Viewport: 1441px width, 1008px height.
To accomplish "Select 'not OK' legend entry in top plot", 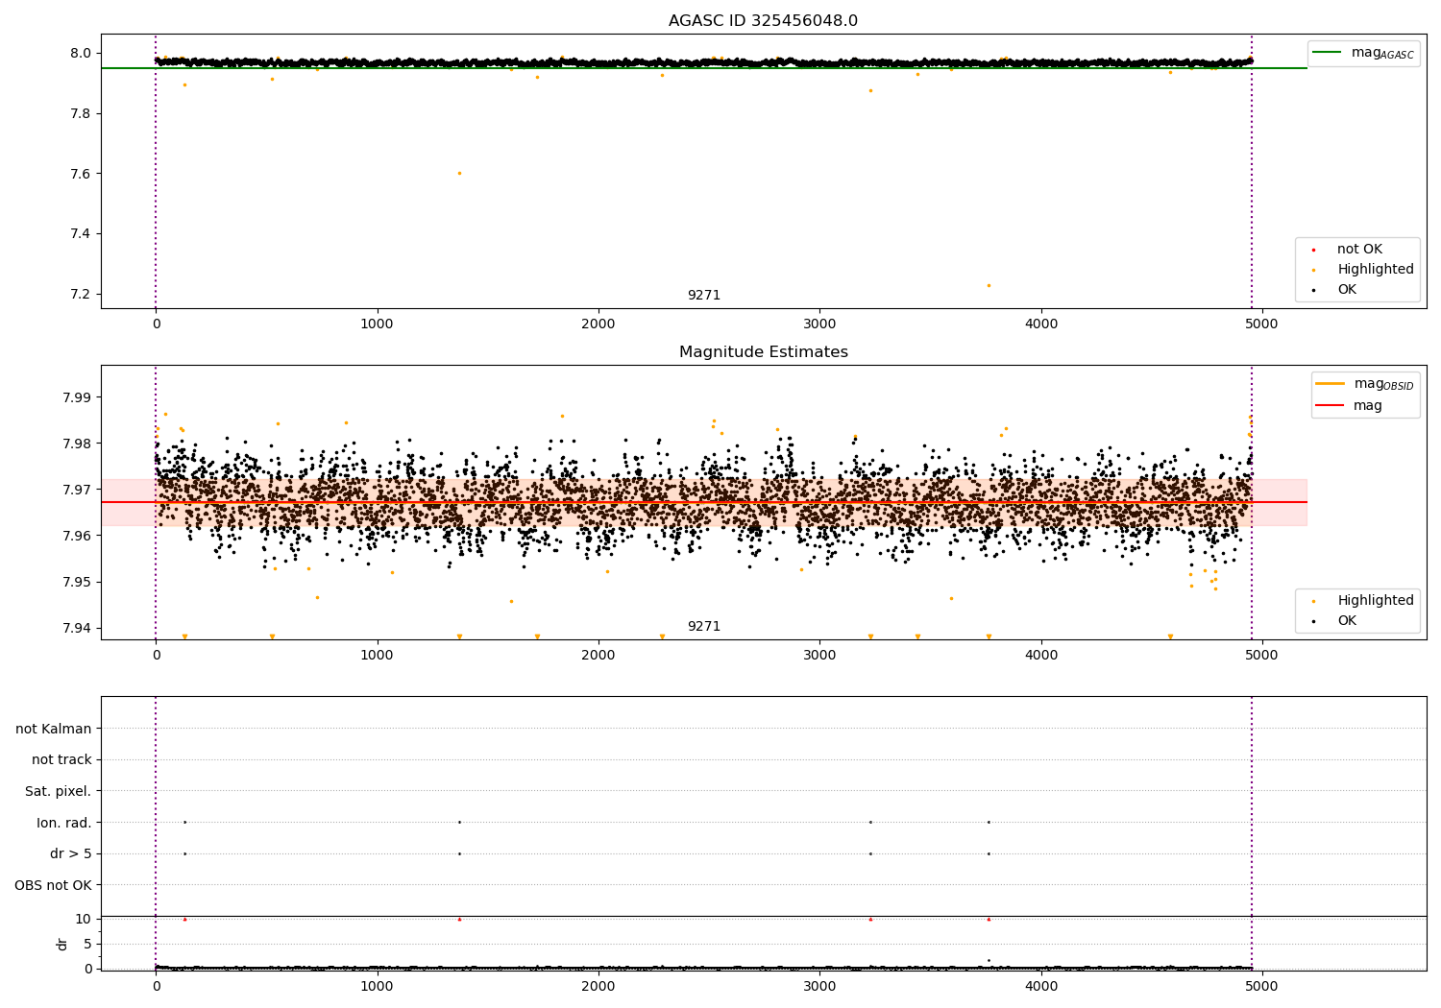I will coord(1358,250).
